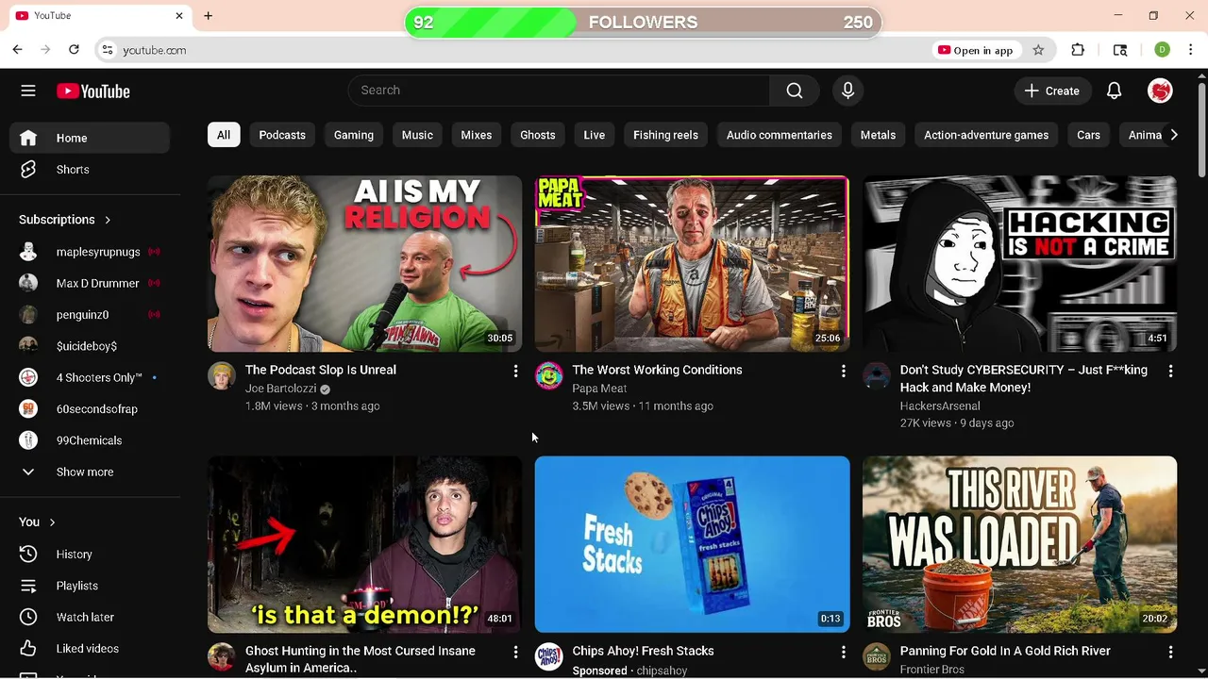The width and height of the screenshot is (1208, 679).
Task: Select the Podcasts filter chip
Action: 282,135
